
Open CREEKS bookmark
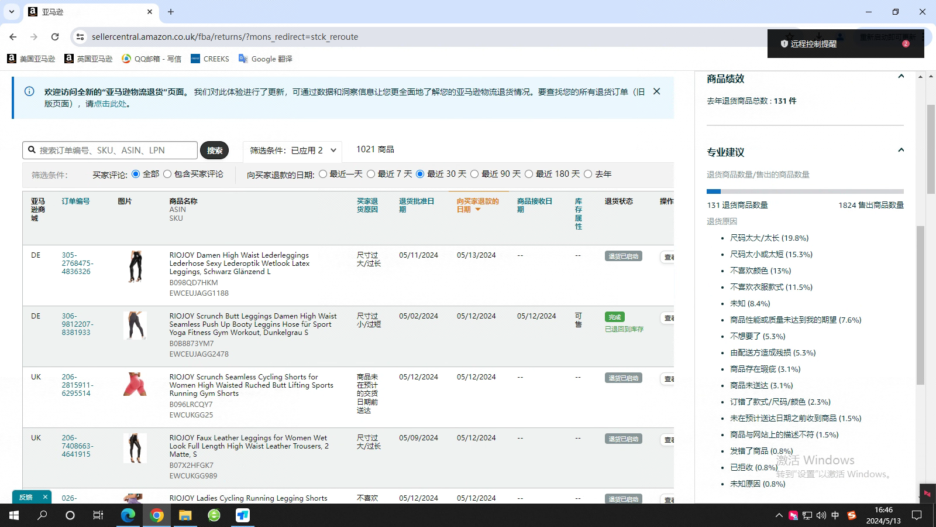pos(210,59)
